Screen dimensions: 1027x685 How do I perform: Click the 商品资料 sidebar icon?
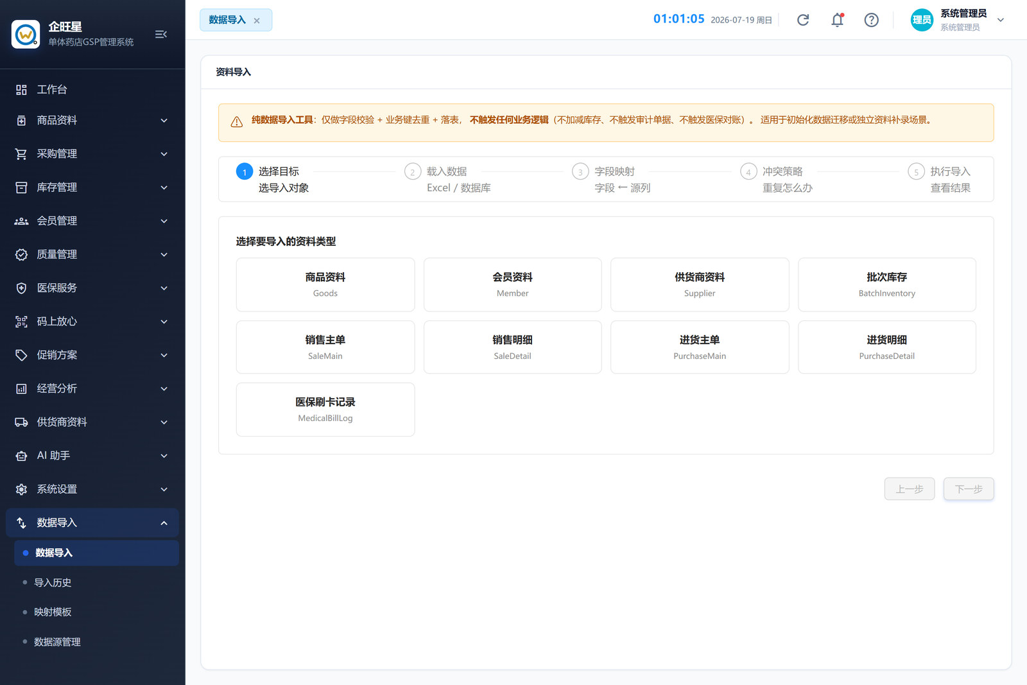pyautogui.click(x=21, y=121)
